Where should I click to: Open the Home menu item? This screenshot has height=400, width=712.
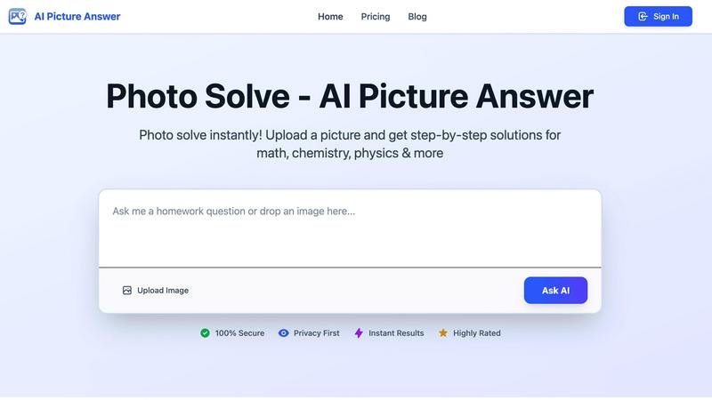(330, 16)
